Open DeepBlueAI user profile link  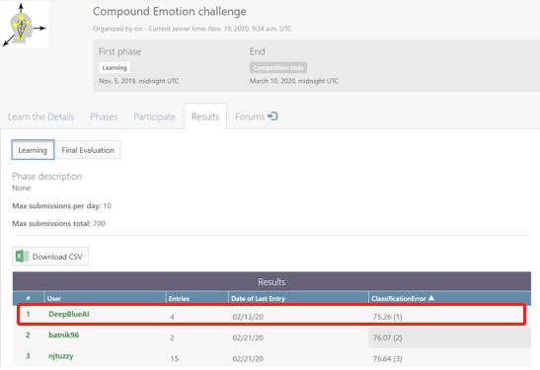[x=69, y=314]
